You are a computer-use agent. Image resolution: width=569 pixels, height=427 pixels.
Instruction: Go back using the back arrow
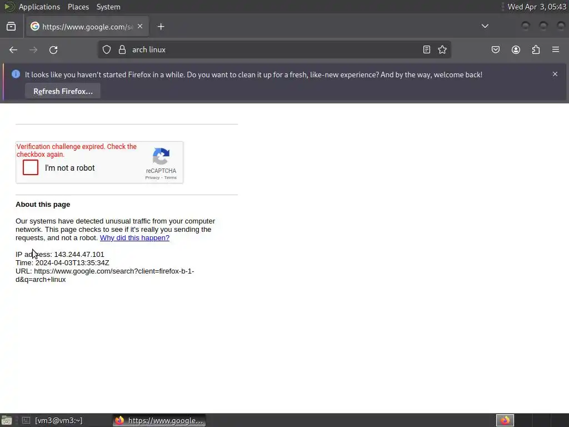[x=13, y=49]
